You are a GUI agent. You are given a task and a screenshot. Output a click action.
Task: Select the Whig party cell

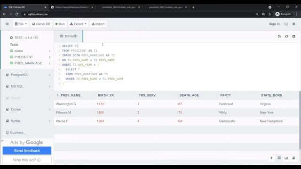(222, 113)
